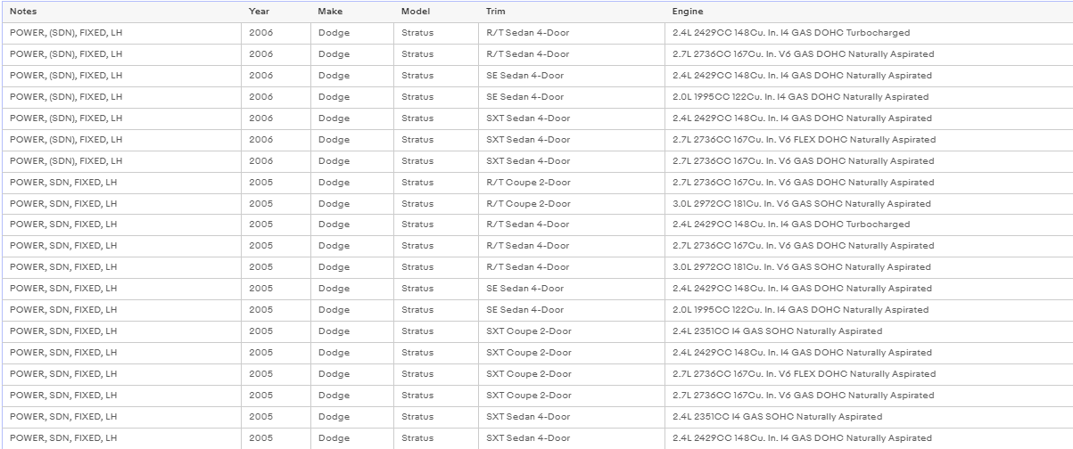Screen dimensions: 1073x449
Task: Click the Engine column header
Action: click(868, 12)
